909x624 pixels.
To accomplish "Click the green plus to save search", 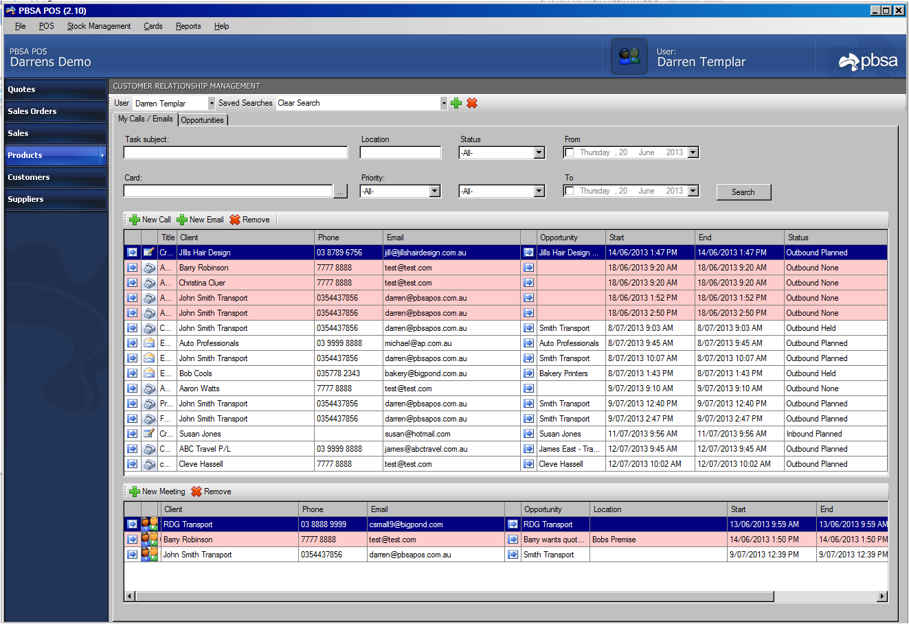I will point(456,103).
